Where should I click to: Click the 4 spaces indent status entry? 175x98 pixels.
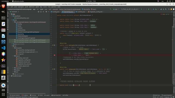[167, 97]
